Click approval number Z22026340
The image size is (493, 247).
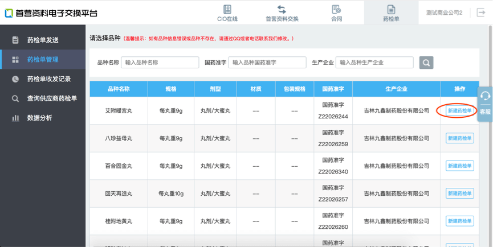pos(333,172)
